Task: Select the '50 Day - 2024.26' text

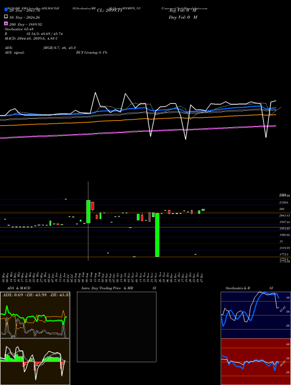Action: [24, 17]
